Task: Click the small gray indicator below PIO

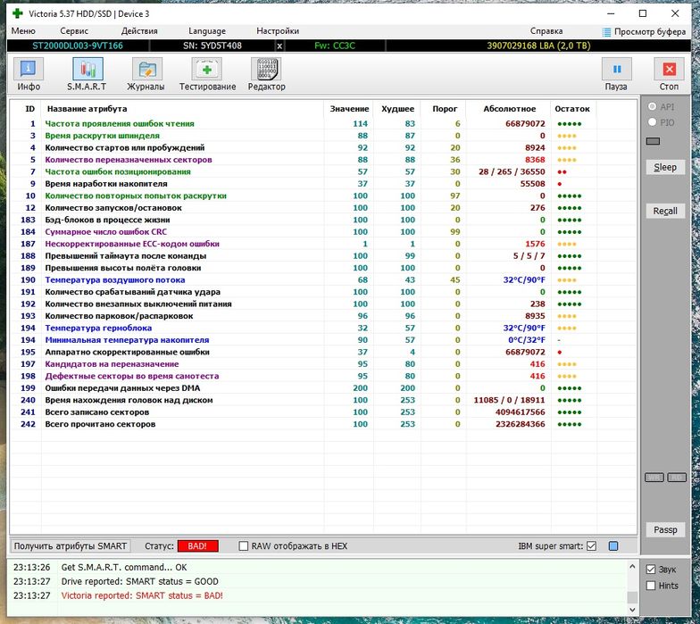Action: point(653,141)
